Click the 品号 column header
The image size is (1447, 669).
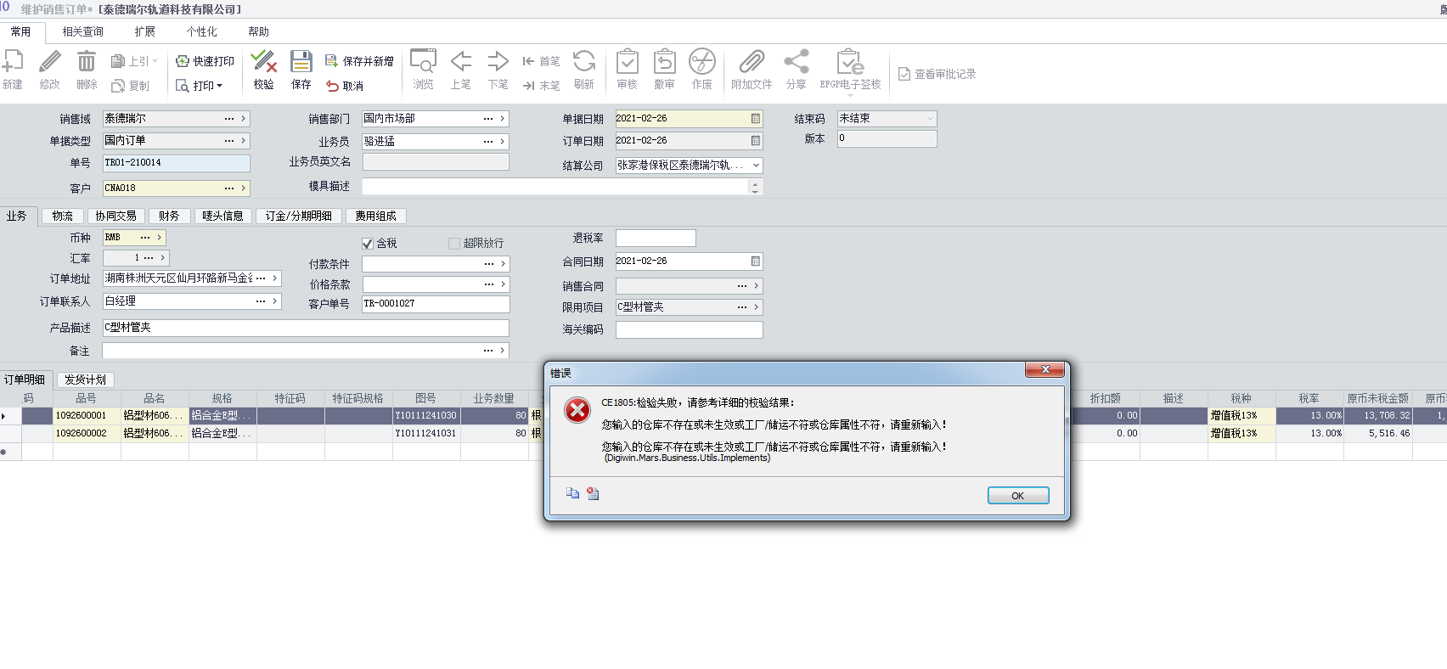click(87, 398)
